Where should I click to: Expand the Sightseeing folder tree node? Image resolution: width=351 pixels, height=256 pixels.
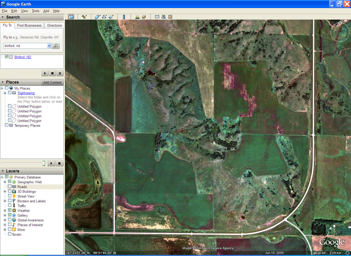[5, 93]
